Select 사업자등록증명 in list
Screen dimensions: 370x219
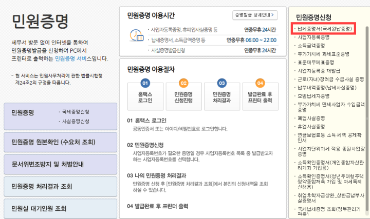click(313, 37)
